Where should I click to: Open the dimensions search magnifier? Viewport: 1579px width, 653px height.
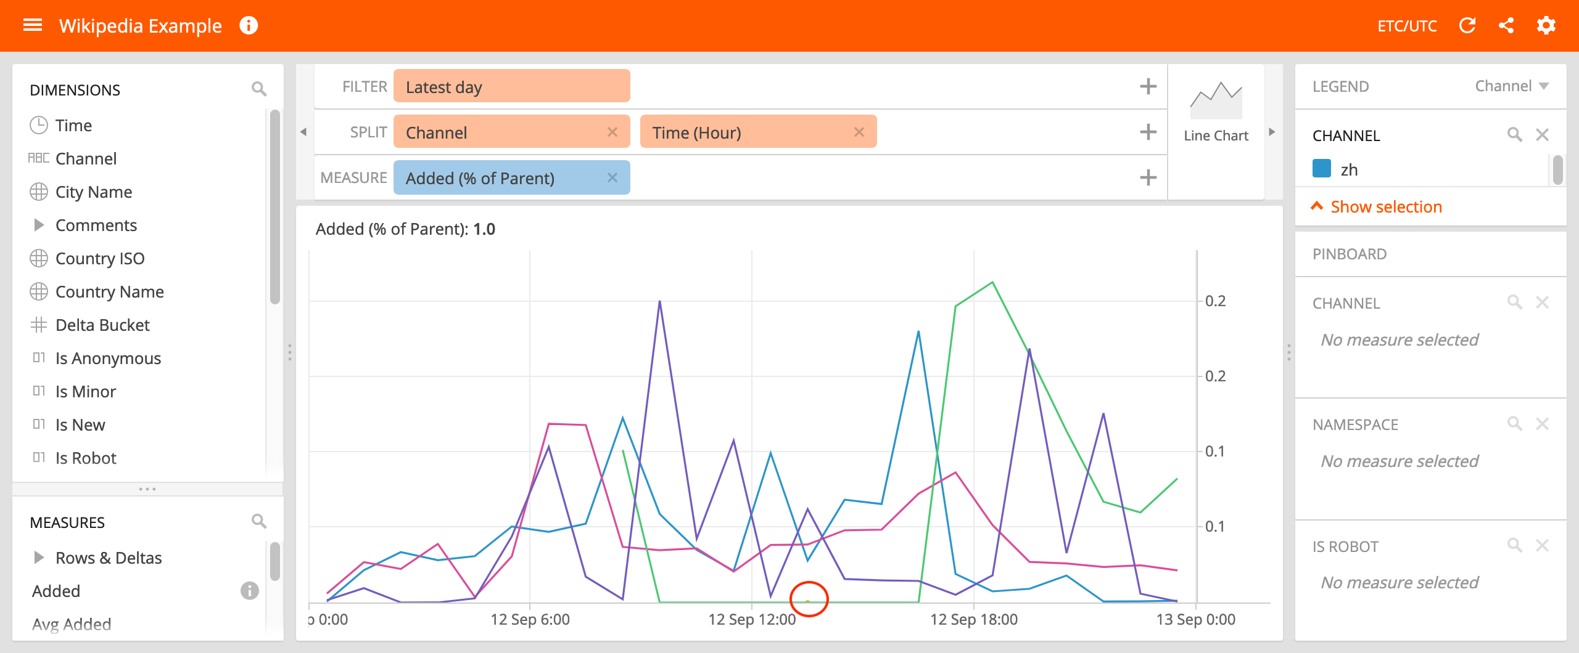(x=259, y=89)
